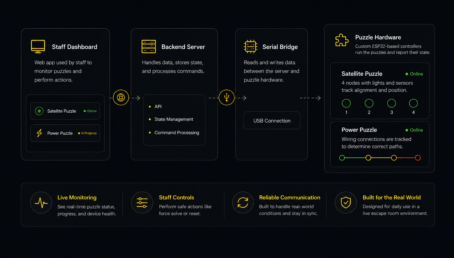Click the Staff Dashboard monitor icon
Image resolution: width=454 pixels, height=258 pixels.
(x=38, y=47)
